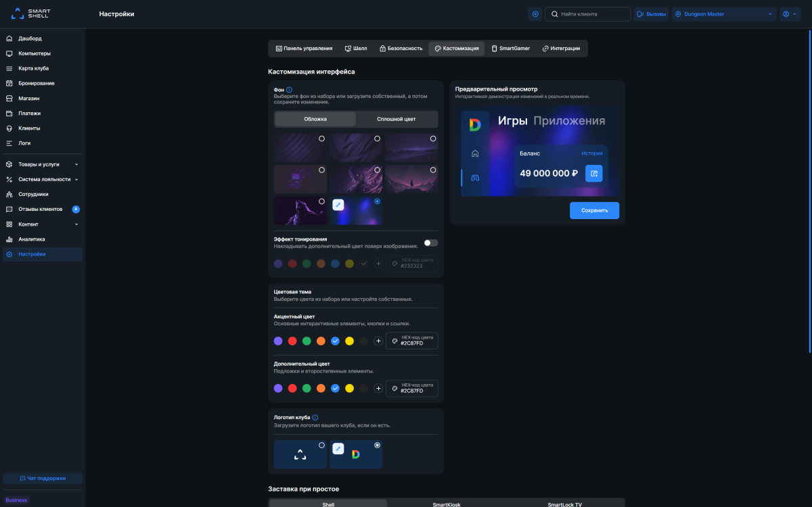Switch to the Сплошной цвет tab
Screen dimensions: 812x507
(396, 119)
